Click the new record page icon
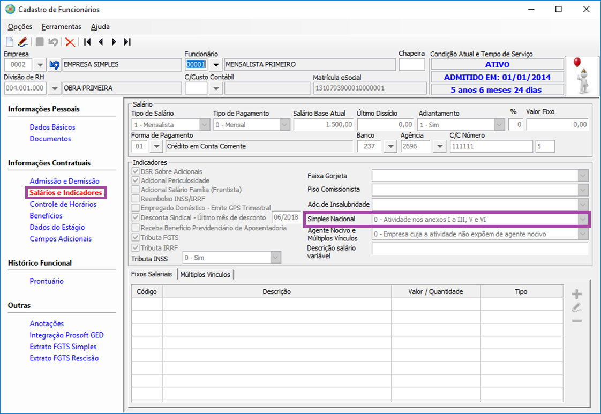This screenshot has width=601, height=414. click(10, 42)
